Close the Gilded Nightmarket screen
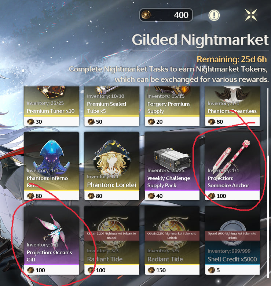 click(251, 15)
